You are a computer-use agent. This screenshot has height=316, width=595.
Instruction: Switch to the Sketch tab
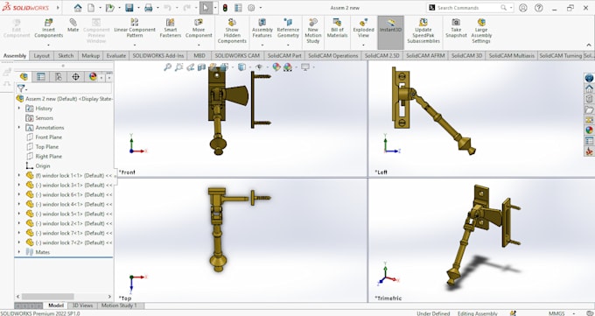(66, 55)
